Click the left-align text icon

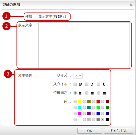tap(81, 93)
